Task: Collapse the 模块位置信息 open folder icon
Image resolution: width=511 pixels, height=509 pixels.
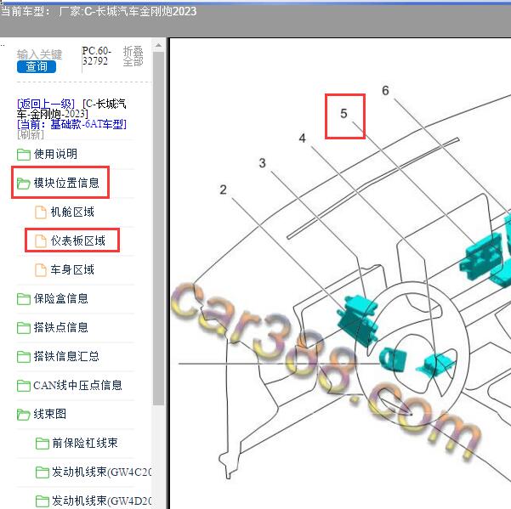Action: [24, 184]
